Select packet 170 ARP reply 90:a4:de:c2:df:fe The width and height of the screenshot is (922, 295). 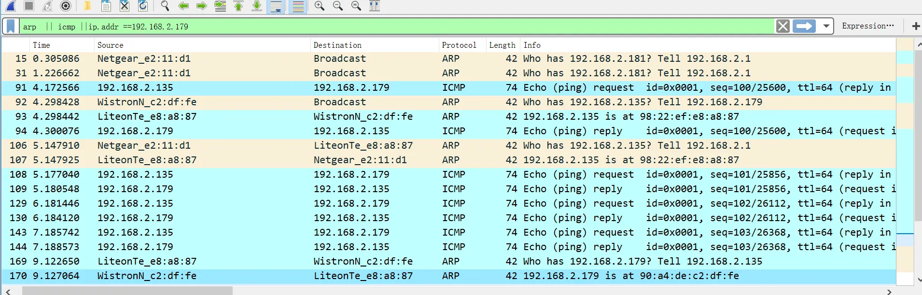point(448,276)
